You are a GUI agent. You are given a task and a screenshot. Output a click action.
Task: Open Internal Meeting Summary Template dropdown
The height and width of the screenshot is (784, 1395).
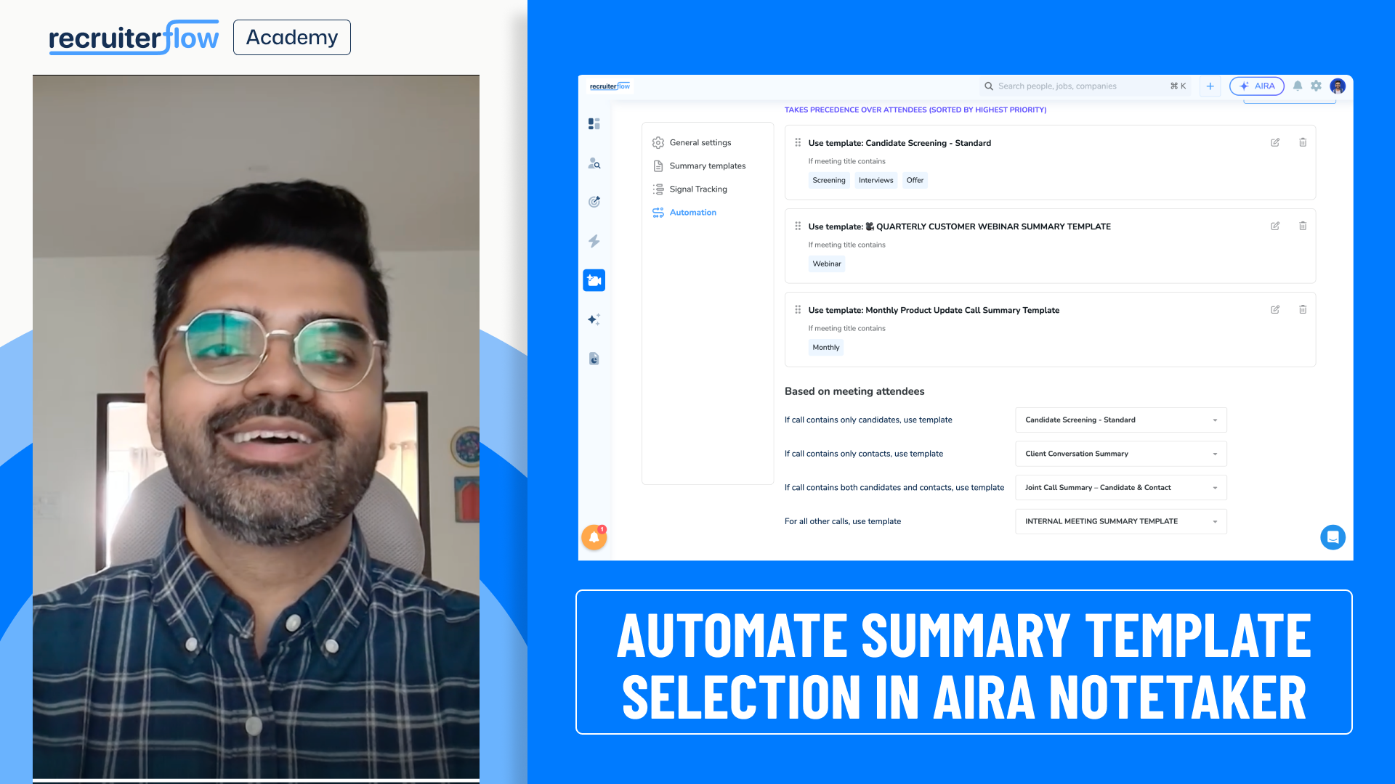point(1120,521)
